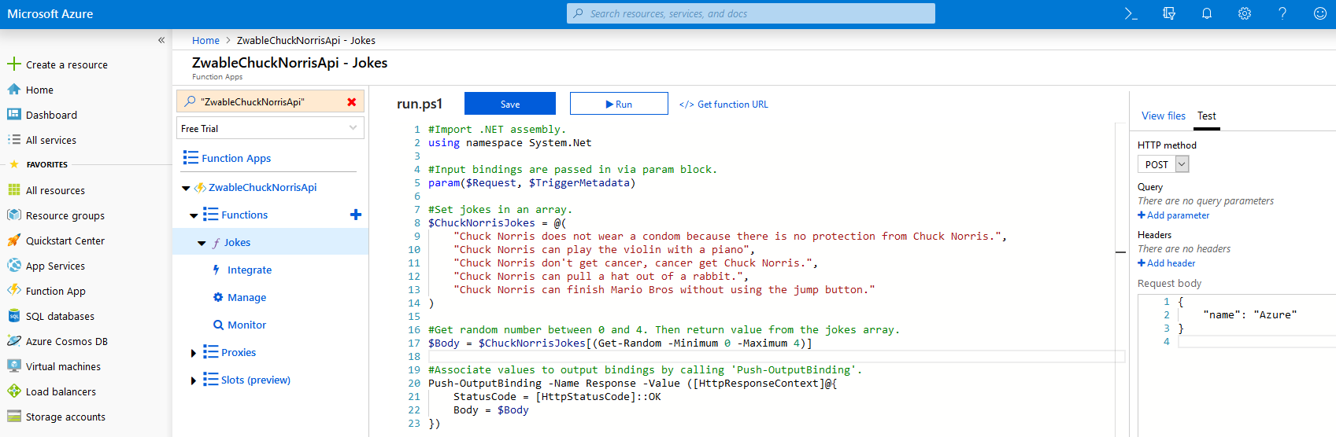Get function URL link
The image size is (1336, 437).
724,104
